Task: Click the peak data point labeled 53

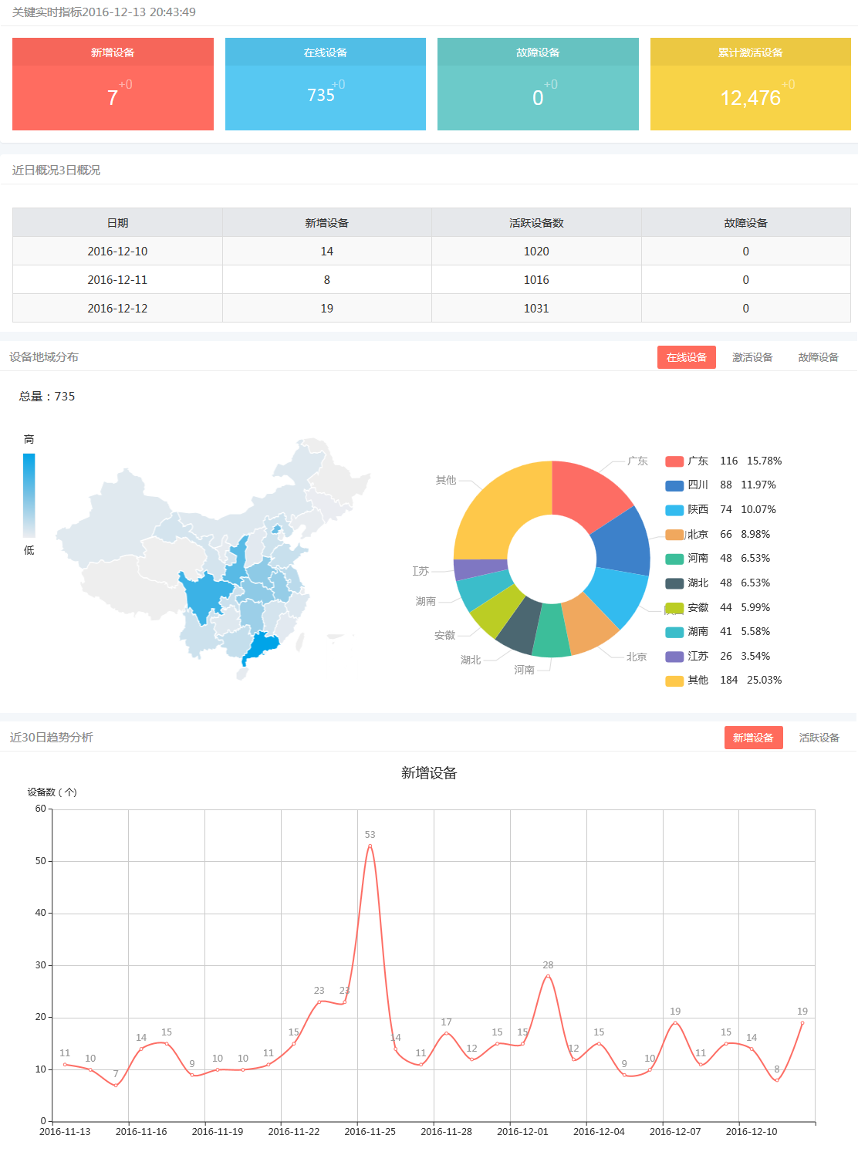Action: click(370, 846)
